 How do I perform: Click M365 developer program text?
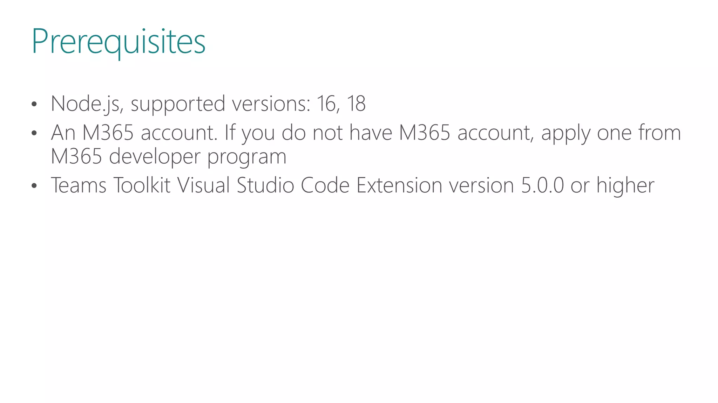point(169,156)
